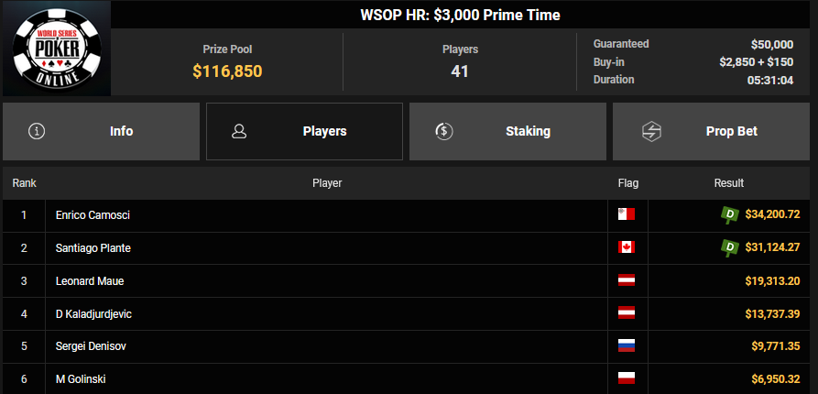Screen dimensions: 818x394
Task: Click the $116,850 prize pool amount
Action: click(x=227, y=71)
